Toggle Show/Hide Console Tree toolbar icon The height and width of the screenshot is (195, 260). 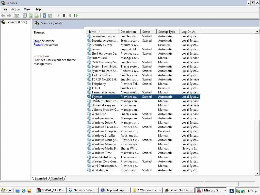tap(17, 15)
